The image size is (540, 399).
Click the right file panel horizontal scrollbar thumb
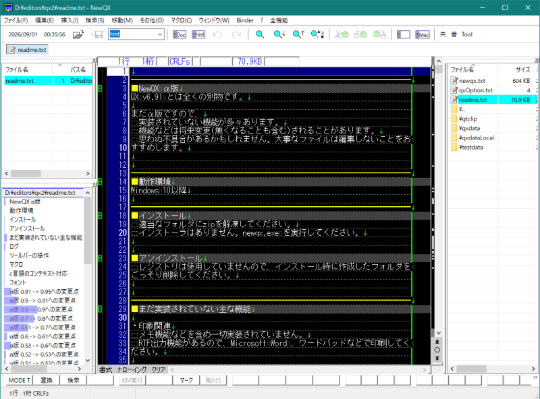click(471, 369)
